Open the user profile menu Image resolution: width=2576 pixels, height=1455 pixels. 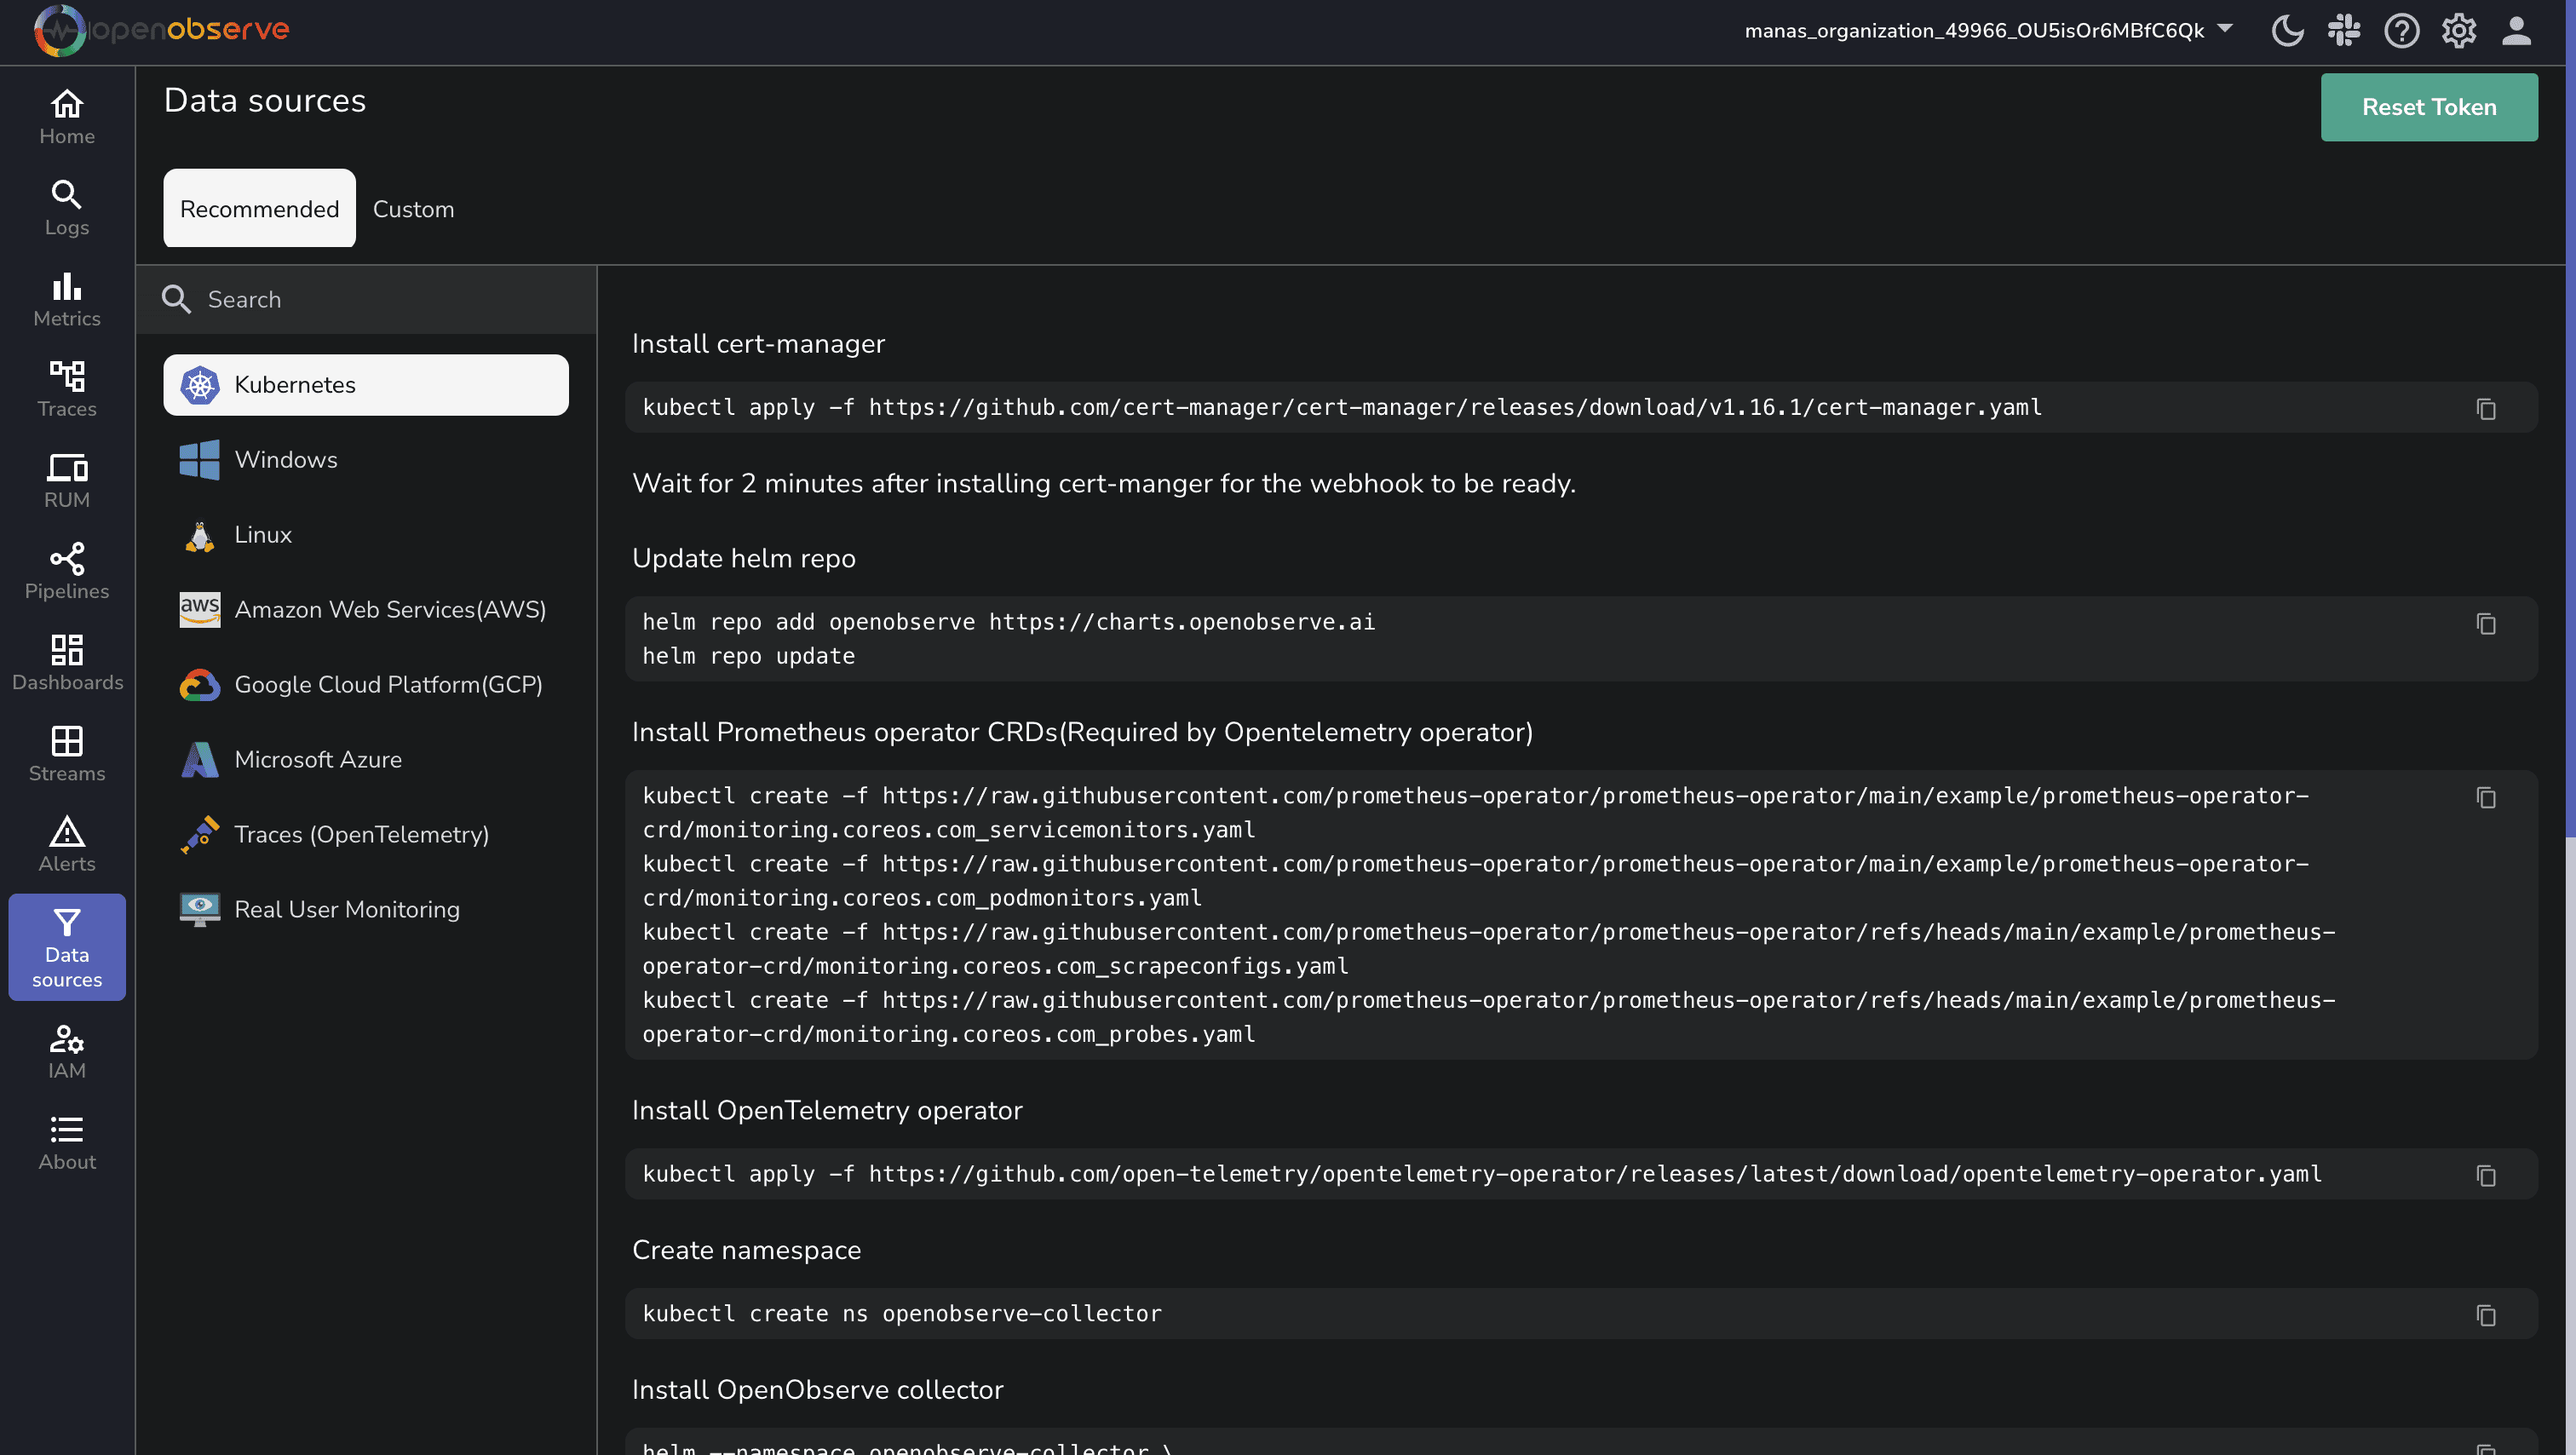[x=2516, y=30]
